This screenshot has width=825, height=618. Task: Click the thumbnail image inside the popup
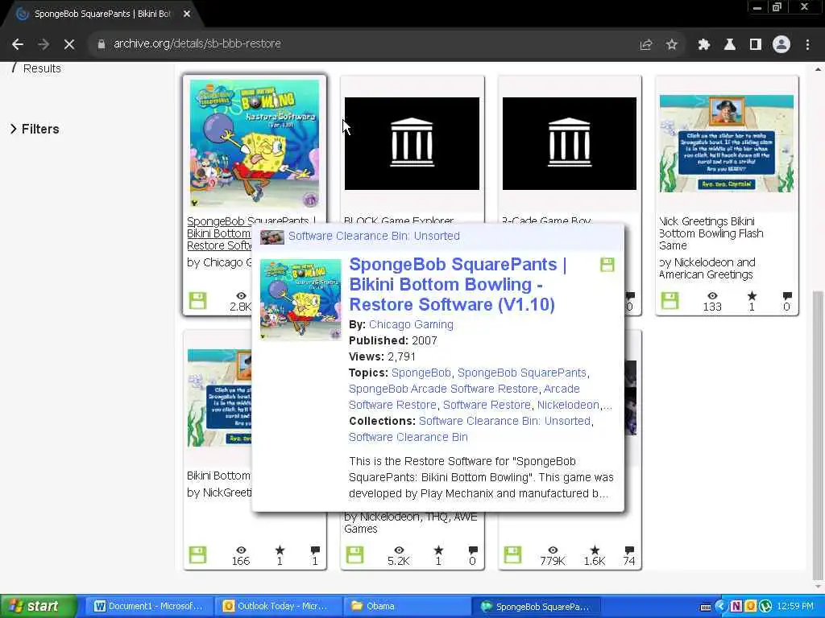tap(301, 299)
